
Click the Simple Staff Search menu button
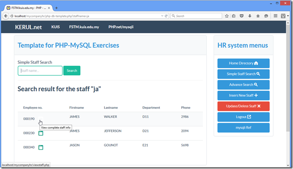pyautogui.click(x=244, y=74)
